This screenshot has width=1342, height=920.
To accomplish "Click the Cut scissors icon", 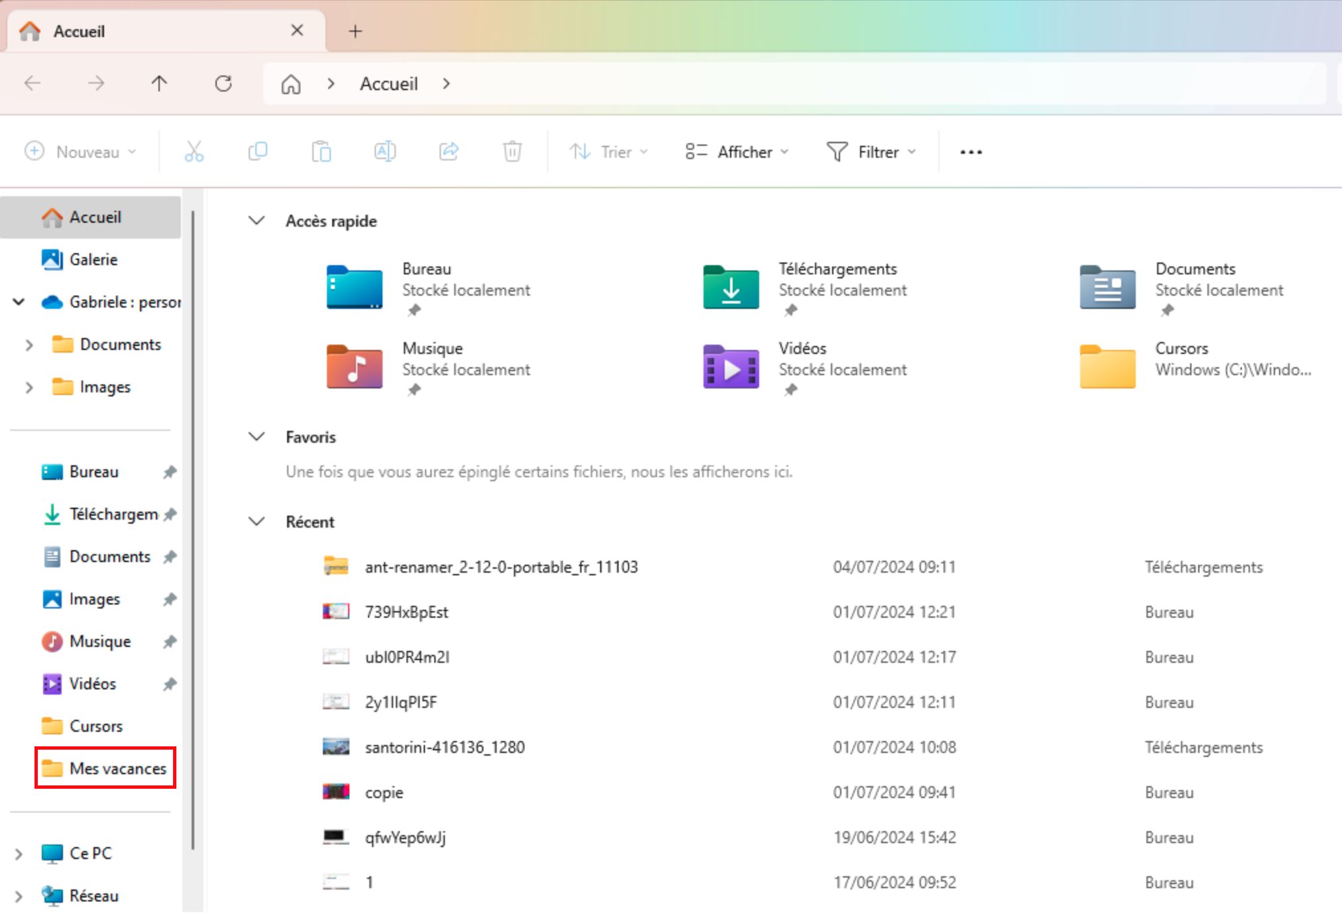I will point(194,152).
